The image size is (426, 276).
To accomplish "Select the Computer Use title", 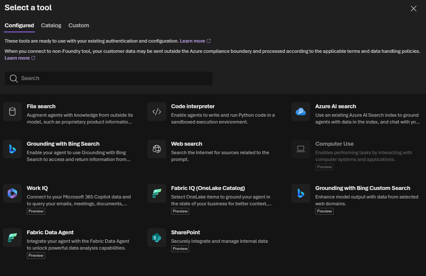I will point(334,144).
